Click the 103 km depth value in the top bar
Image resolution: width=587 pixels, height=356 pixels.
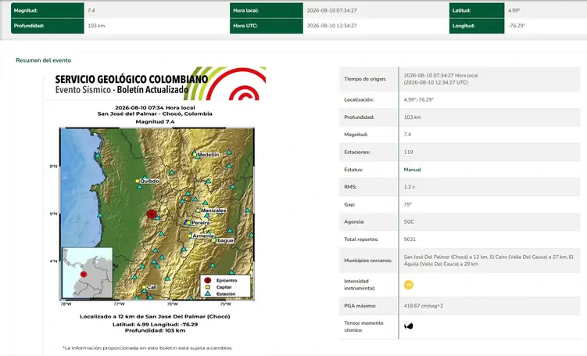click(96, 26)
